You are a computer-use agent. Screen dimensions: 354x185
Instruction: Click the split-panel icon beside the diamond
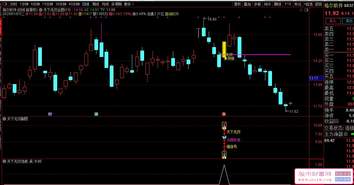point(306,10)
